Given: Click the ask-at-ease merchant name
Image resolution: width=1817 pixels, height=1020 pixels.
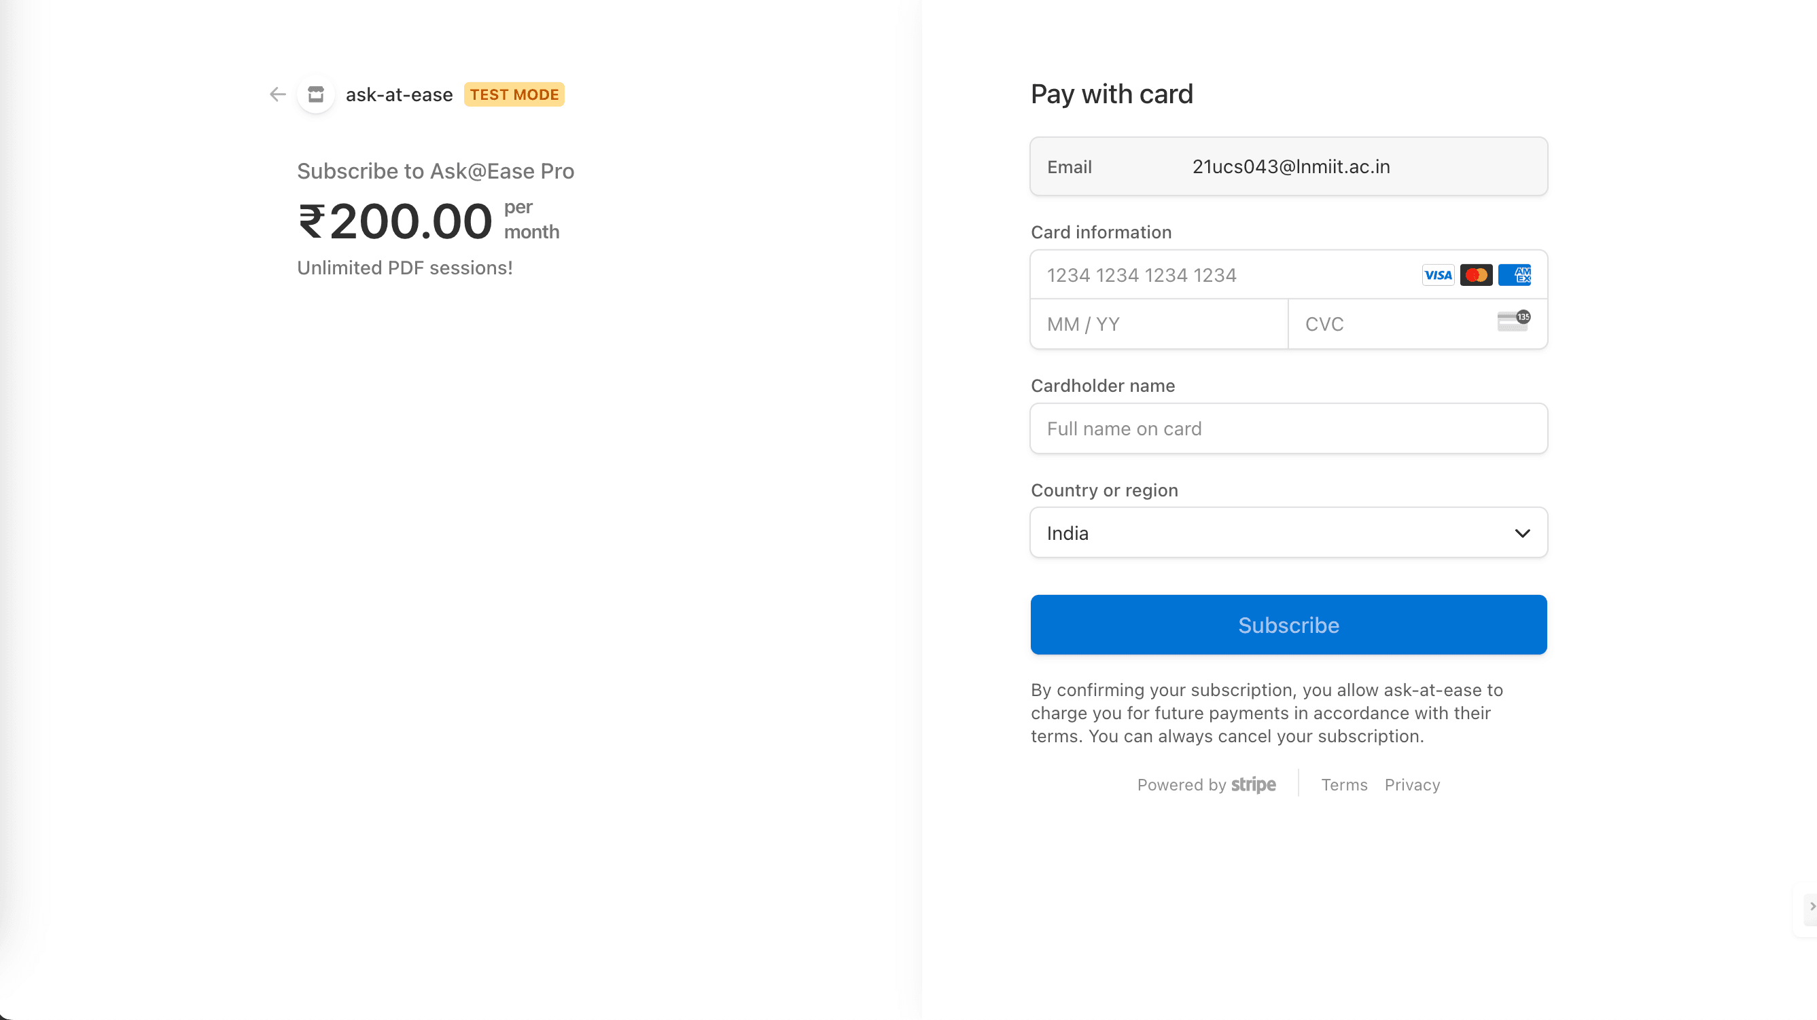Looking at the screenshot, I should [400, 94].
